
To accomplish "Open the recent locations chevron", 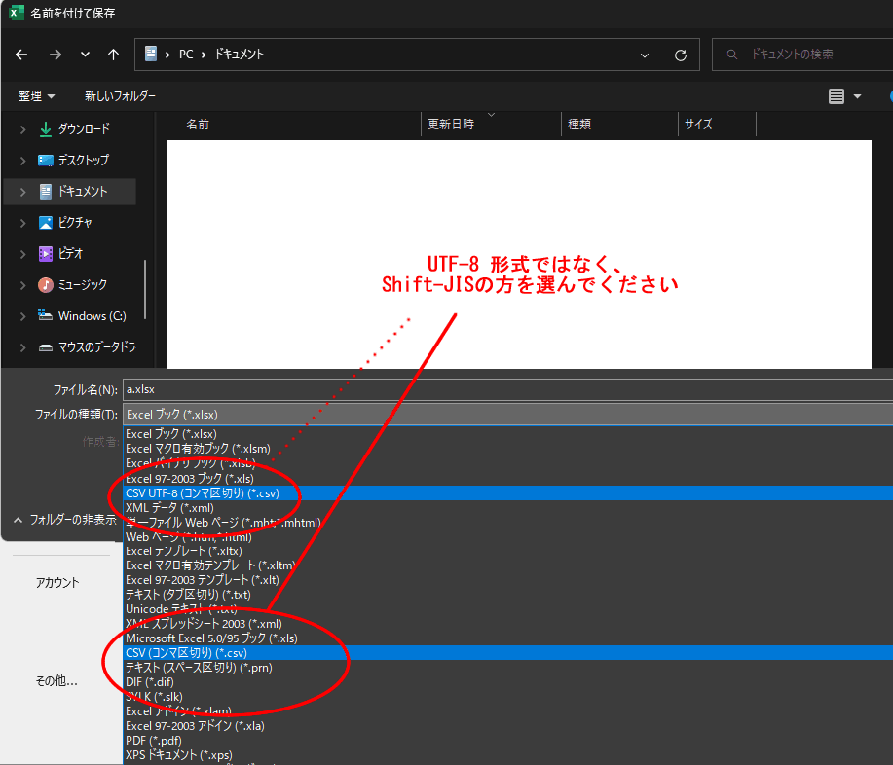I will 85,55.
